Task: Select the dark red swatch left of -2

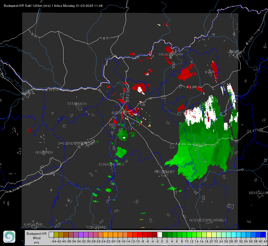Action: click(x=155, y=235)
